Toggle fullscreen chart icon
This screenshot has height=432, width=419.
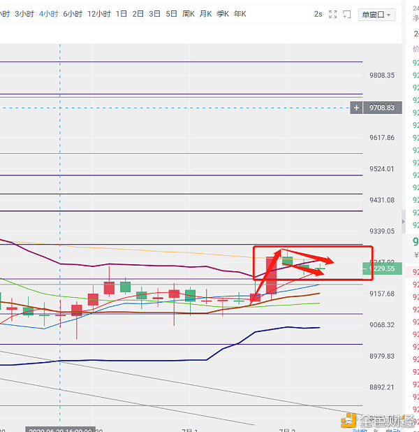click(333, 14)
